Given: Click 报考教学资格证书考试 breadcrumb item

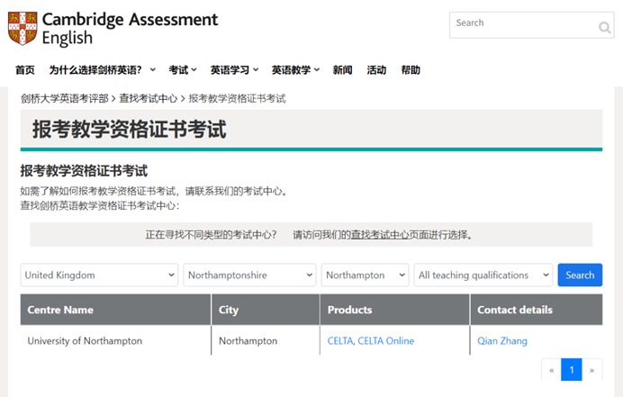Looking at the screenshot, I should click(x=237, y=98).
